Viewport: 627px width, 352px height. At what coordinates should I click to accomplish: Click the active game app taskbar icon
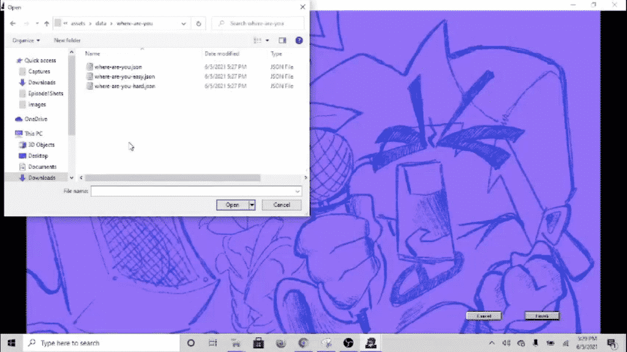(x=370, y=343)
